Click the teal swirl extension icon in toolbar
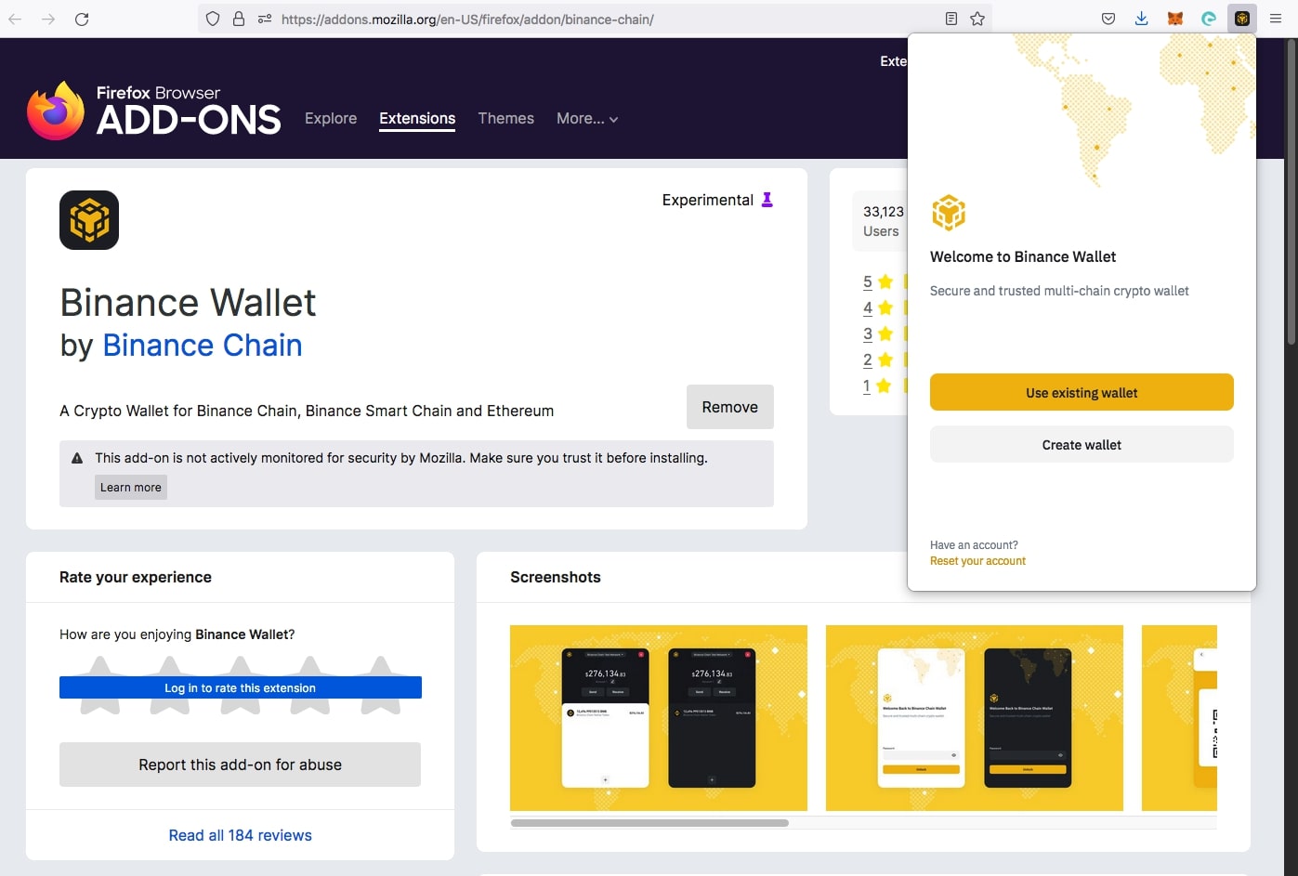 (1208, 18)
